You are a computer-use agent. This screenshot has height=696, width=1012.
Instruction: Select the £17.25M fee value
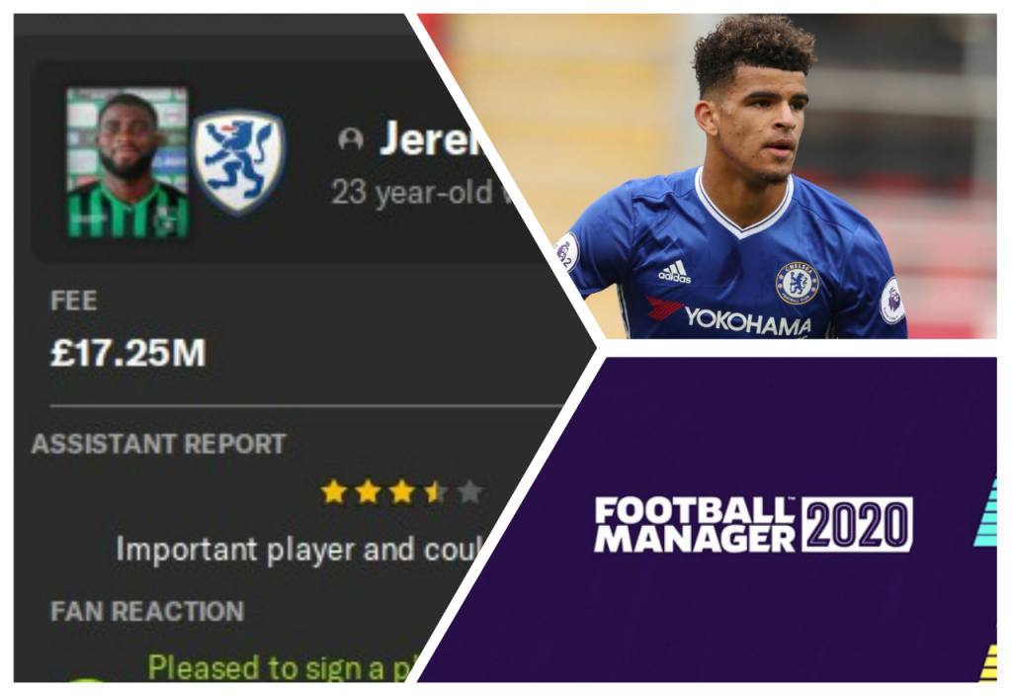pyautogui.click(x=127, y=353)
